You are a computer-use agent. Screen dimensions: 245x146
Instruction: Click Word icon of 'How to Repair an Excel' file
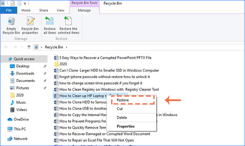tap(56, 140)
